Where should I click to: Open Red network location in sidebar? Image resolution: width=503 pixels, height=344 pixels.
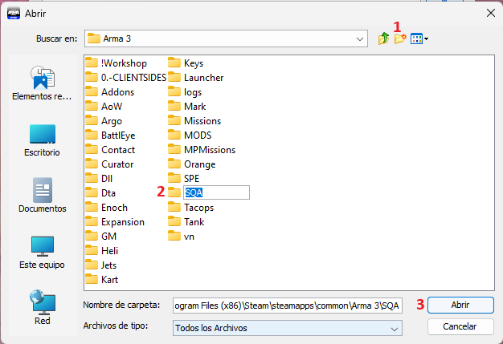click(x=42, y=308)
